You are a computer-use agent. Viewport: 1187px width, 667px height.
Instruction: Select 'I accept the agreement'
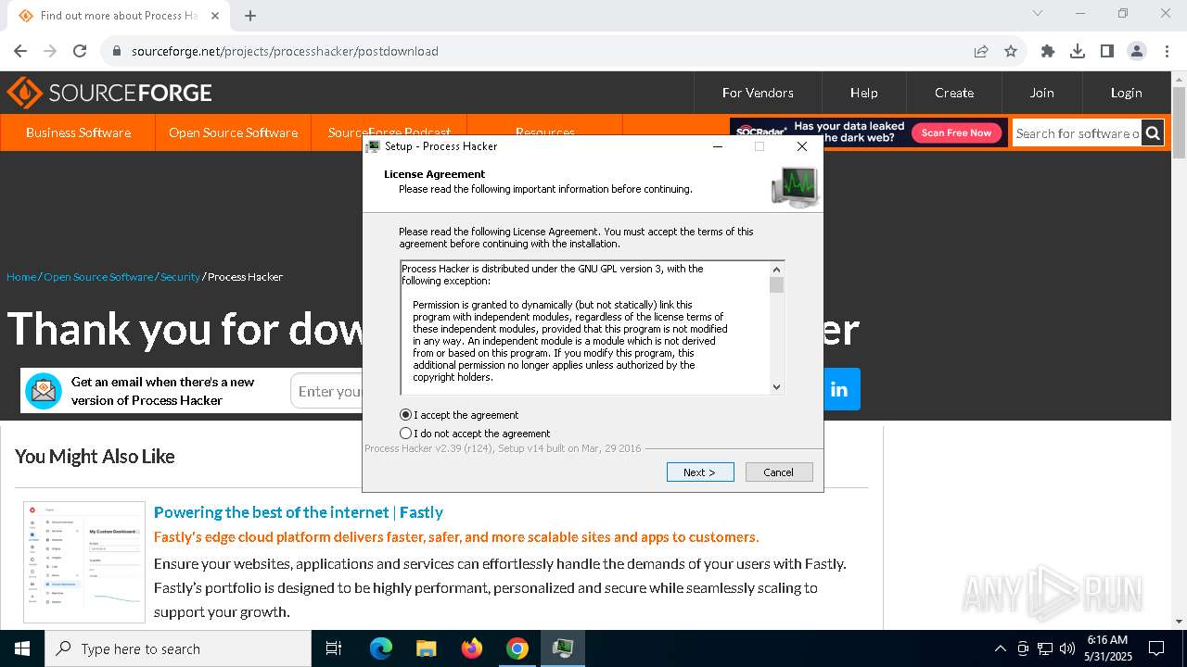[460, 415]
